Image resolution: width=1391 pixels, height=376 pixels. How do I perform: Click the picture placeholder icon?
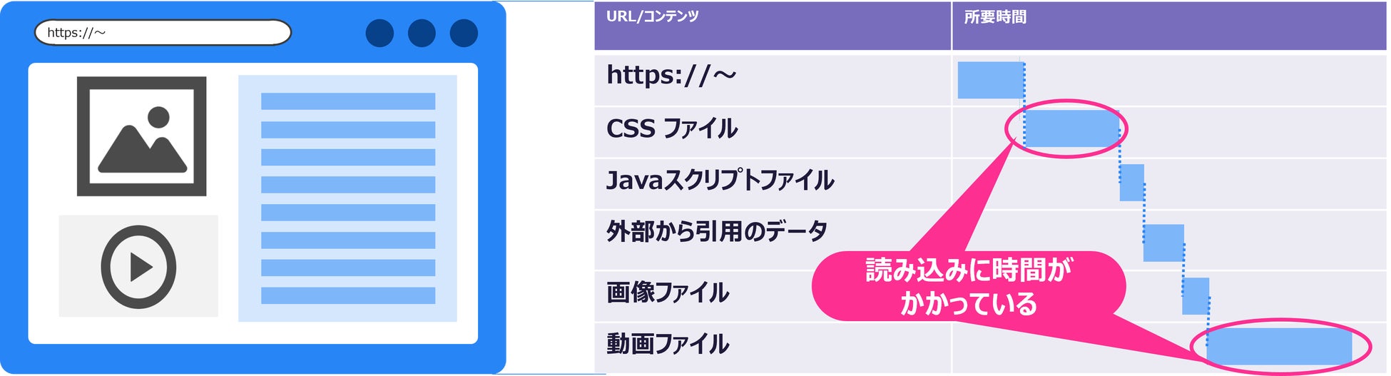[x=141, y=136]
